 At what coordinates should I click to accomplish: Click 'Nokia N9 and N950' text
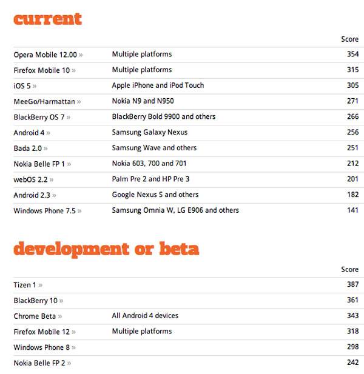click(x=143, y=101)
